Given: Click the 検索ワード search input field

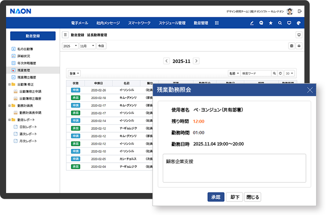Looking at the screenshot, I should coord(256,73).
